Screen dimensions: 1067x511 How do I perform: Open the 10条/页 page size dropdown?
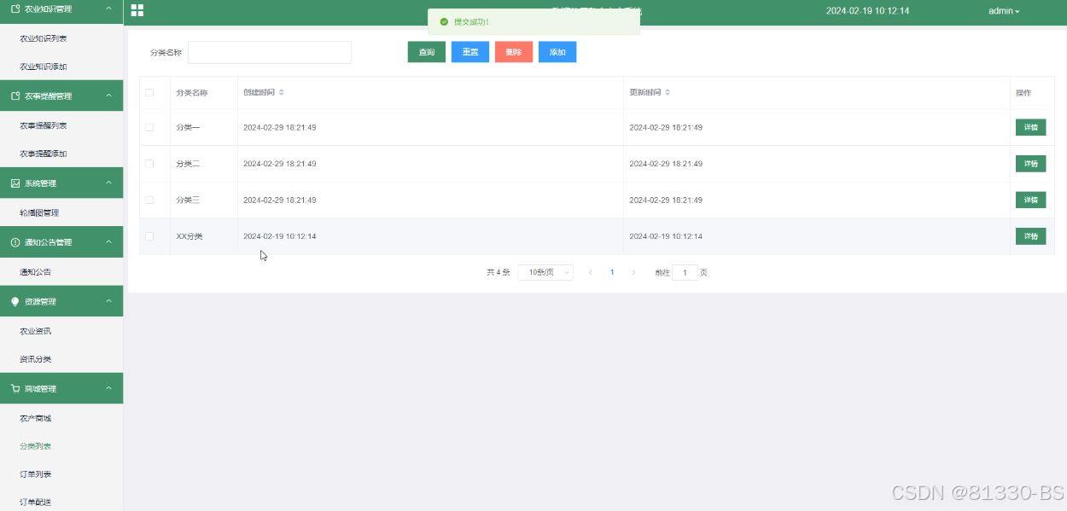[545, 272]
